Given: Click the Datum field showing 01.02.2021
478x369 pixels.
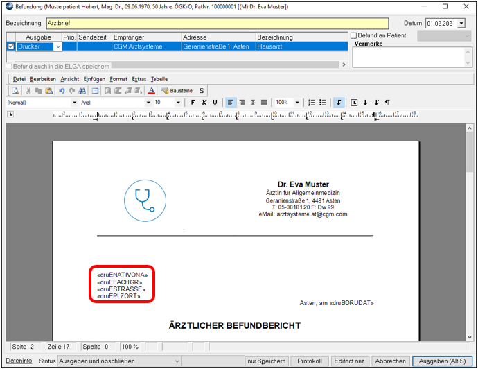Looking at the screenshot, I should click(x=442, y=23).
